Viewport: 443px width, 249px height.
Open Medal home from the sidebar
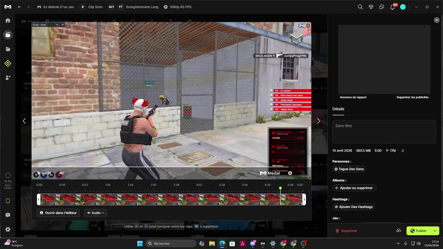(x=8, y=20)
